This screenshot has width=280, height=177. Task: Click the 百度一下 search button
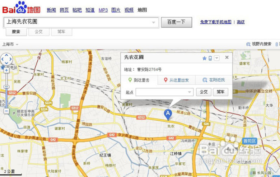coord(177,22)
